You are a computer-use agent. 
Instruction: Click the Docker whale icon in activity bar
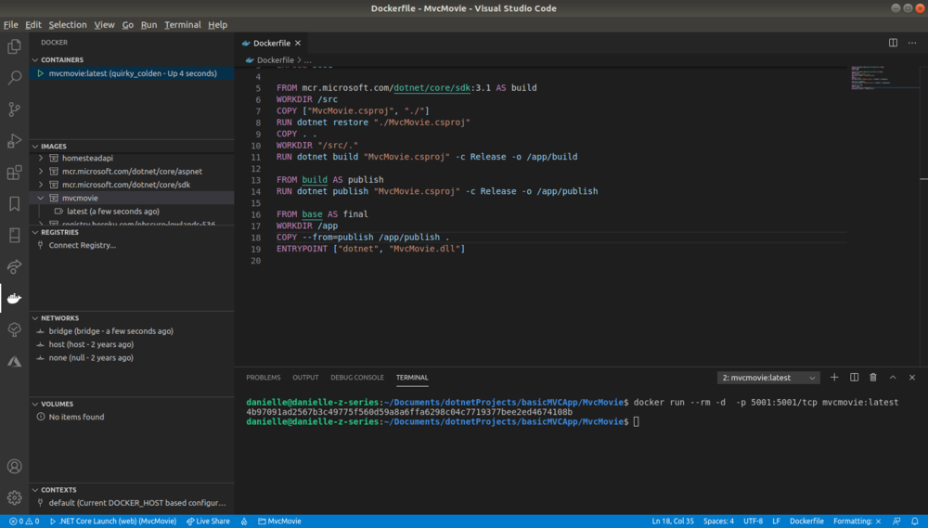coord(14,298)
